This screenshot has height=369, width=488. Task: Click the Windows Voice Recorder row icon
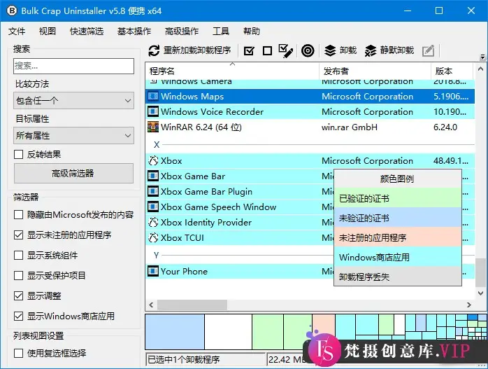(153, 111)
